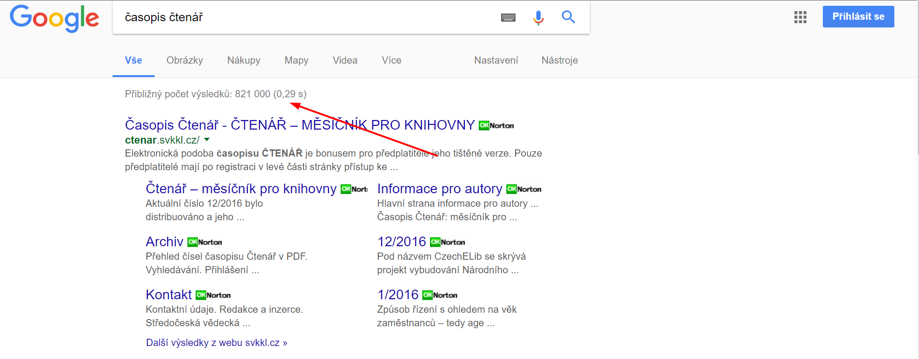919x359 pixels.
Task: Click Norton badge next to Kontakt link
Action: [x=214, y=295]
